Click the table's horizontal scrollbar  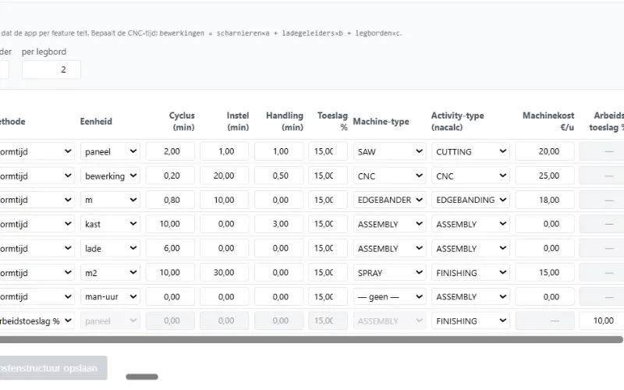[x=311, y=339]
